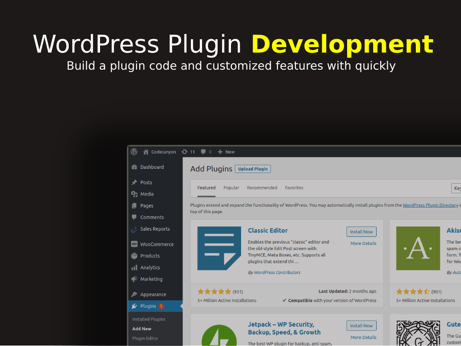Click the Sales Reports icon
Image resolution: width=461 pixels, height=346 pixels.
[134, 229]
